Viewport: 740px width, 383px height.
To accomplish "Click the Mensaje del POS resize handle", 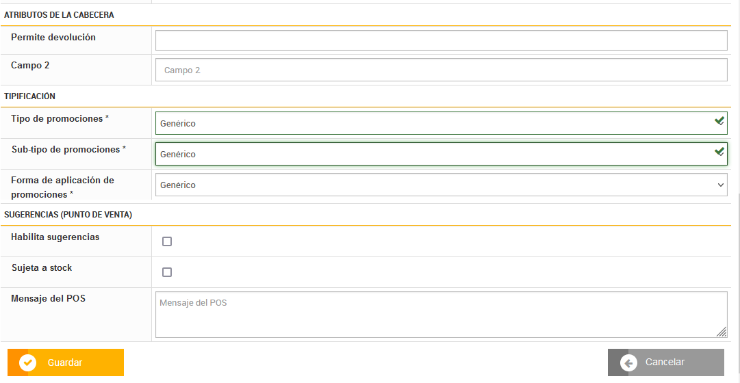I will pyautogui.click(x=722, y=332).
